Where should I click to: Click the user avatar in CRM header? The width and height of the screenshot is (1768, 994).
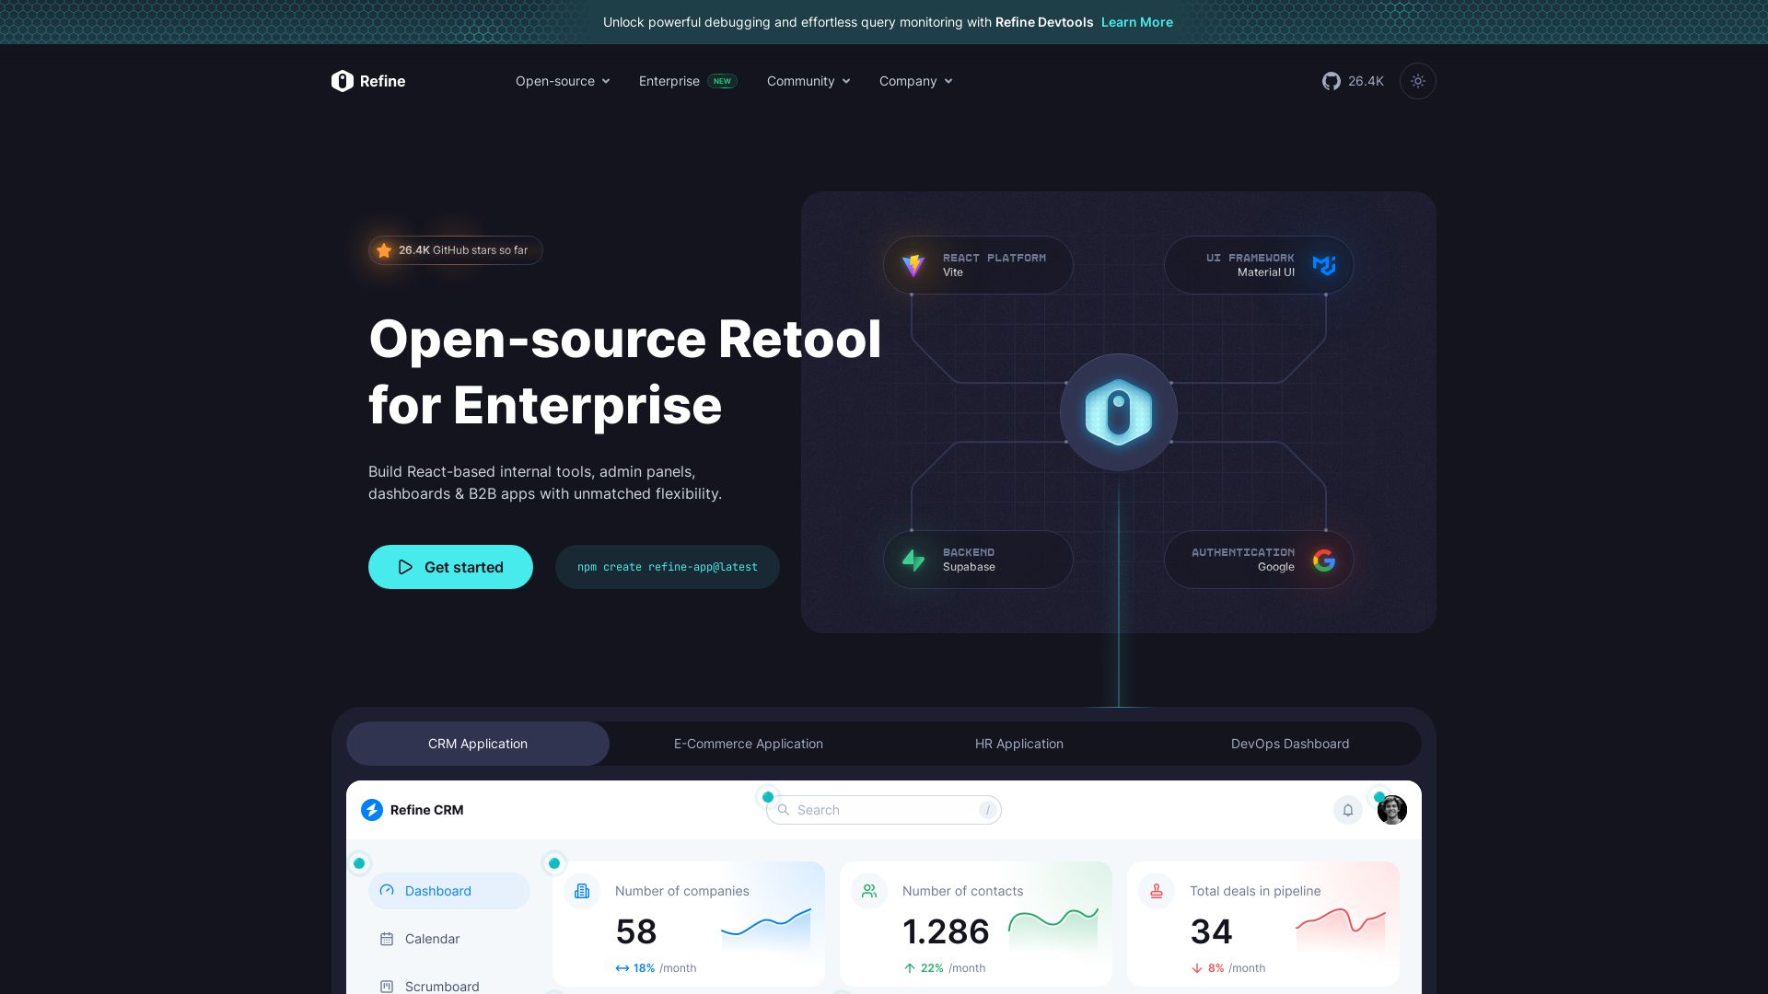click(x=1391, y=810)
